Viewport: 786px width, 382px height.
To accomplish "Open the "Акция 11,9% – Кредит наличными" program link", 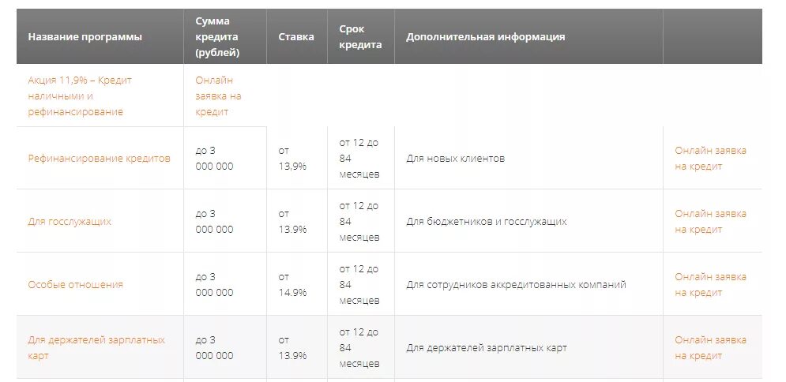I will (80, 96).
